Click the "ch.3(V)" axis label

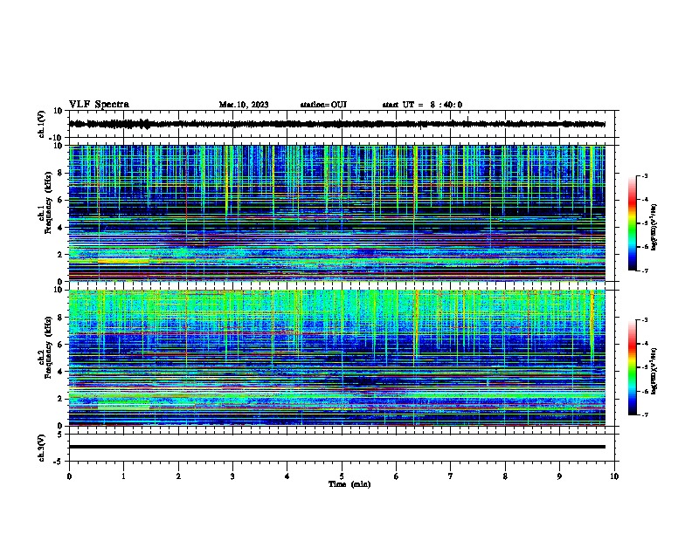pos(42,448)
